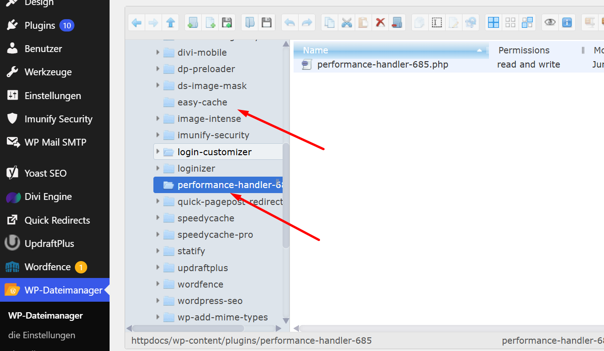Screen dimensions: 604x351
Task: Click the blue info toolbar icon
Action: (x=567, y=22)
